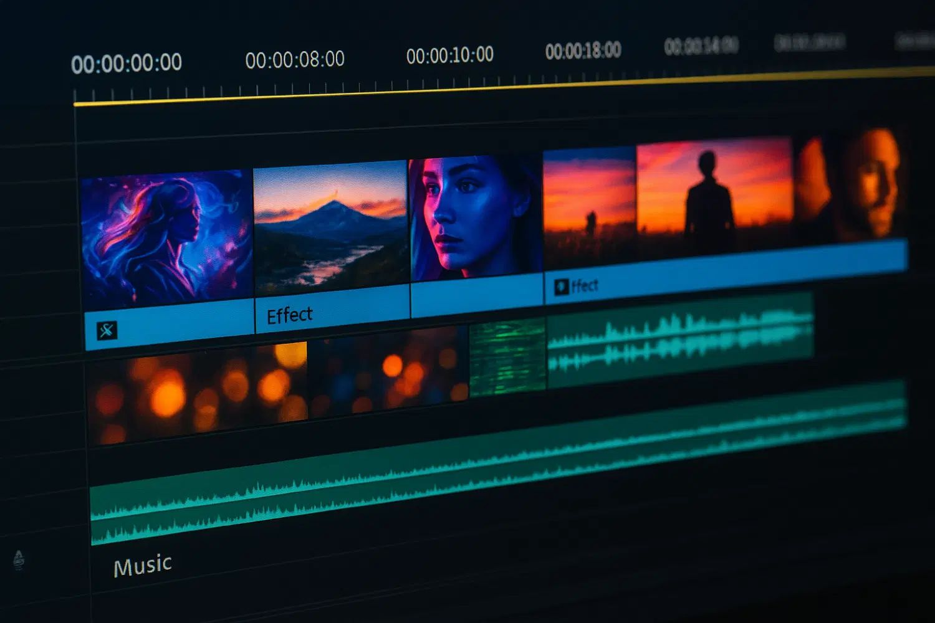The image size is (935, 623).
Task: Click the faint track icon left of Music
Action: coord(19,560)
